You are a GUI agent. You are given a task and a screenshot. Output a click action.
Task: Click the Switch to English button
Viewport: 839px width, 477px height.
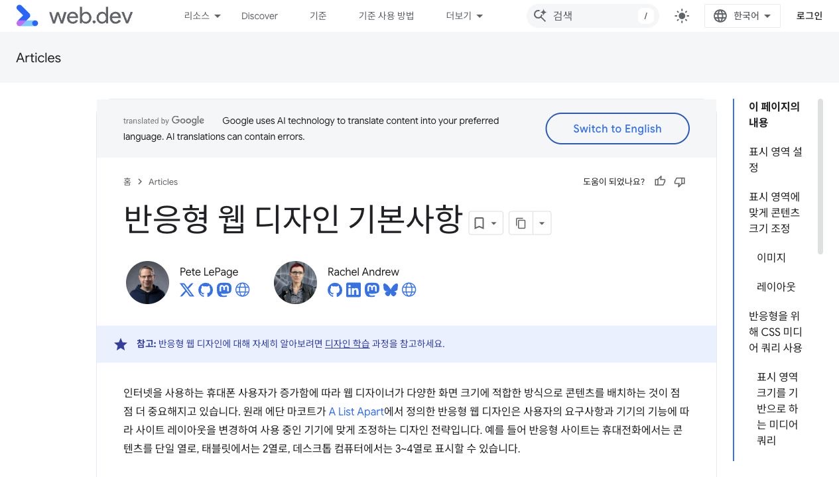[x=617, y=129]
